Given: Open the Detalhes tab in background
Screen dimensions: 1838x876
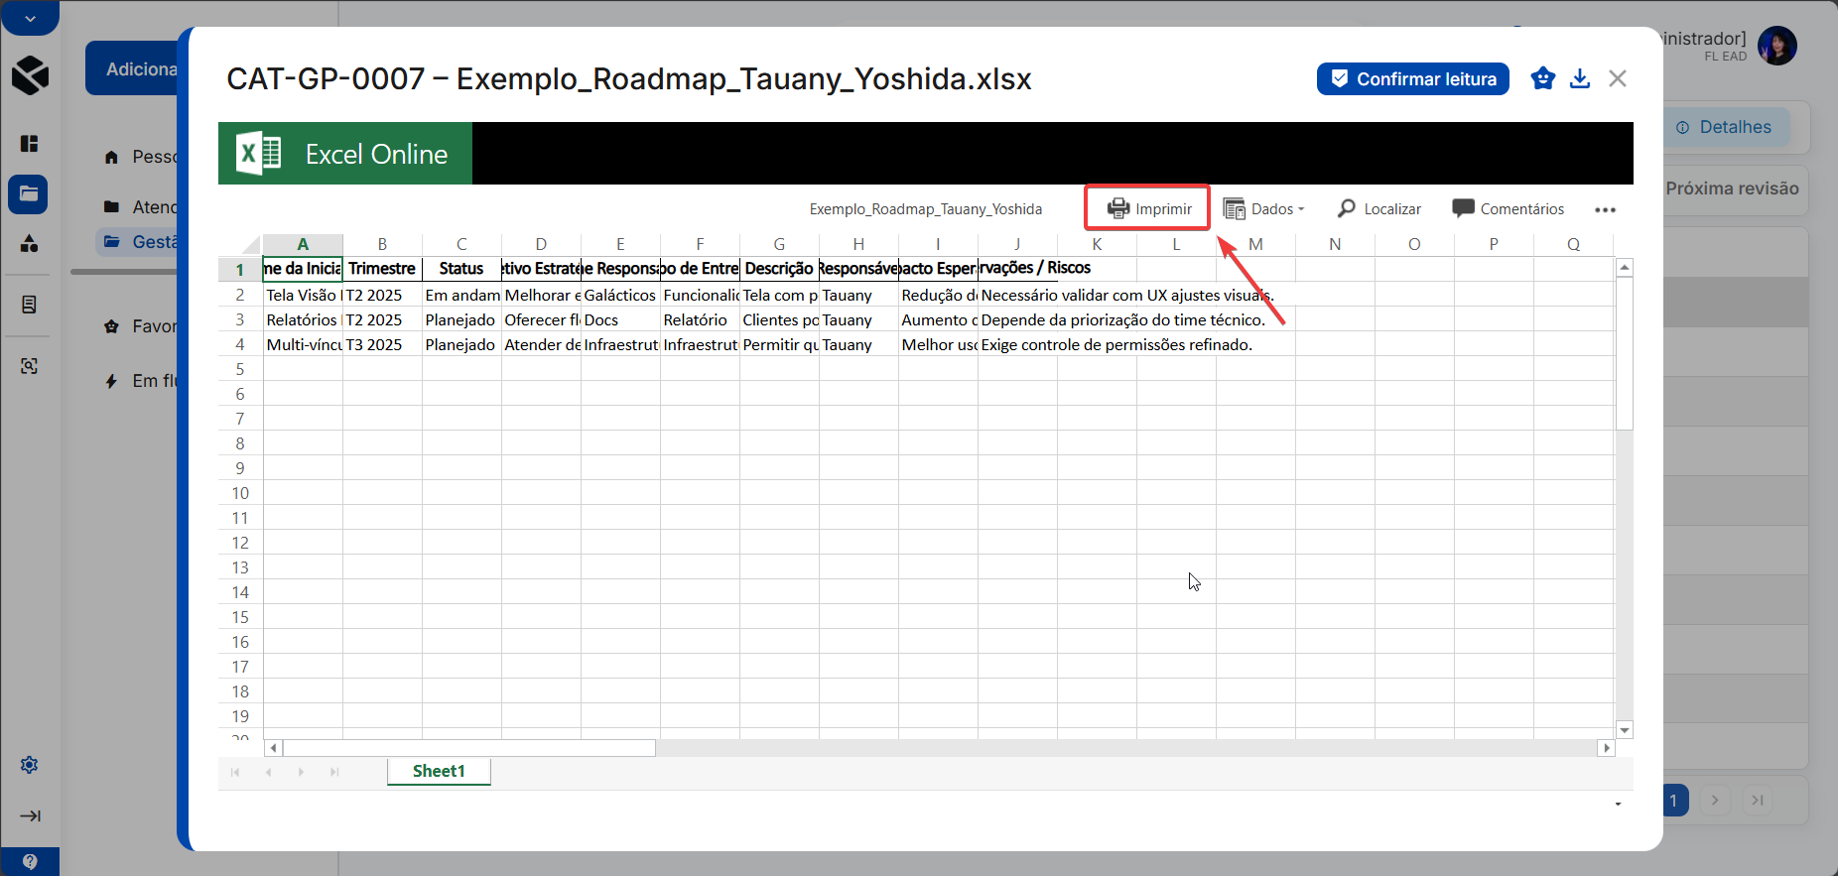Looking at the screenshot, I should point(1725,127).
